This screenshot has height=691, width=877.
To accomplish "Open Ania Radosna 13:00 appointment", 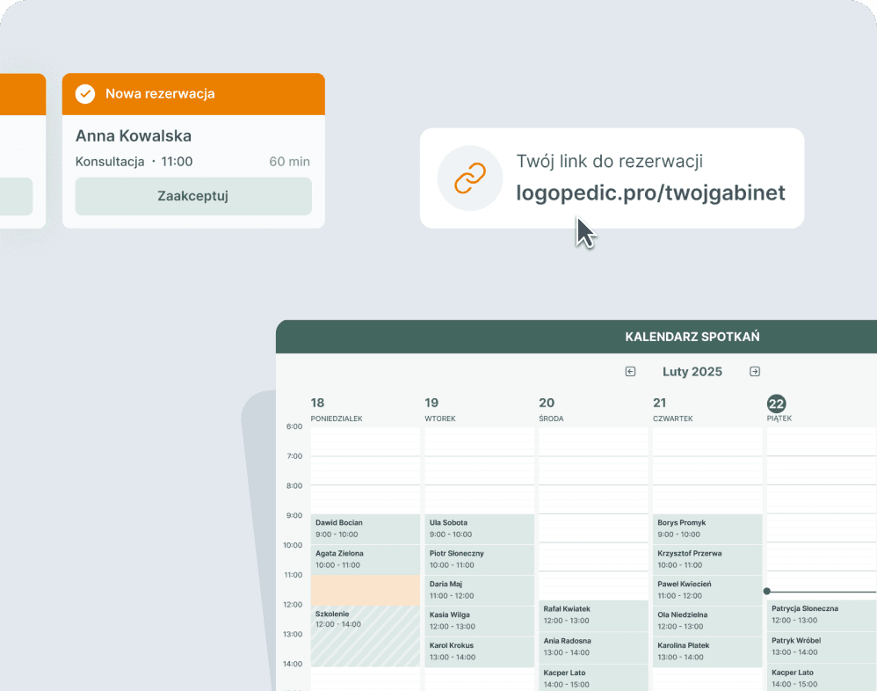I will pyautogui.click(x=593, y=647).
